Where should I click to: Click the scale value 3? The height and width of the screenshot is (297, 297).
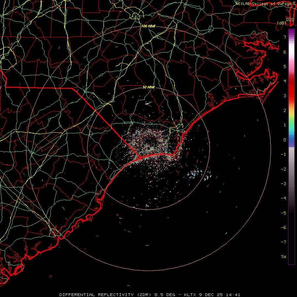285,96
